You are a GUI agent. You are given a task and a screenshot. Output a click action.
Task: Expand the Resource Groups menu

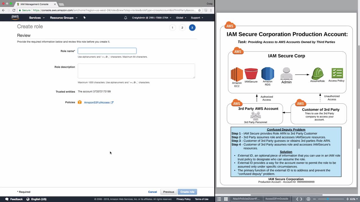tap(64, 18)
